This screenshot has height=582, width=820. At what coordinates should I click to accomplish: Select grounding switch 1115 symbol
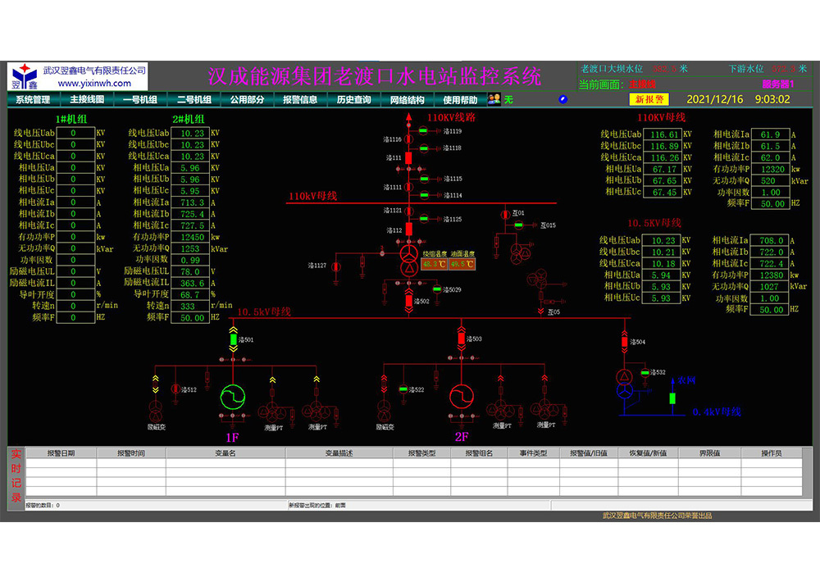point(425,179)
